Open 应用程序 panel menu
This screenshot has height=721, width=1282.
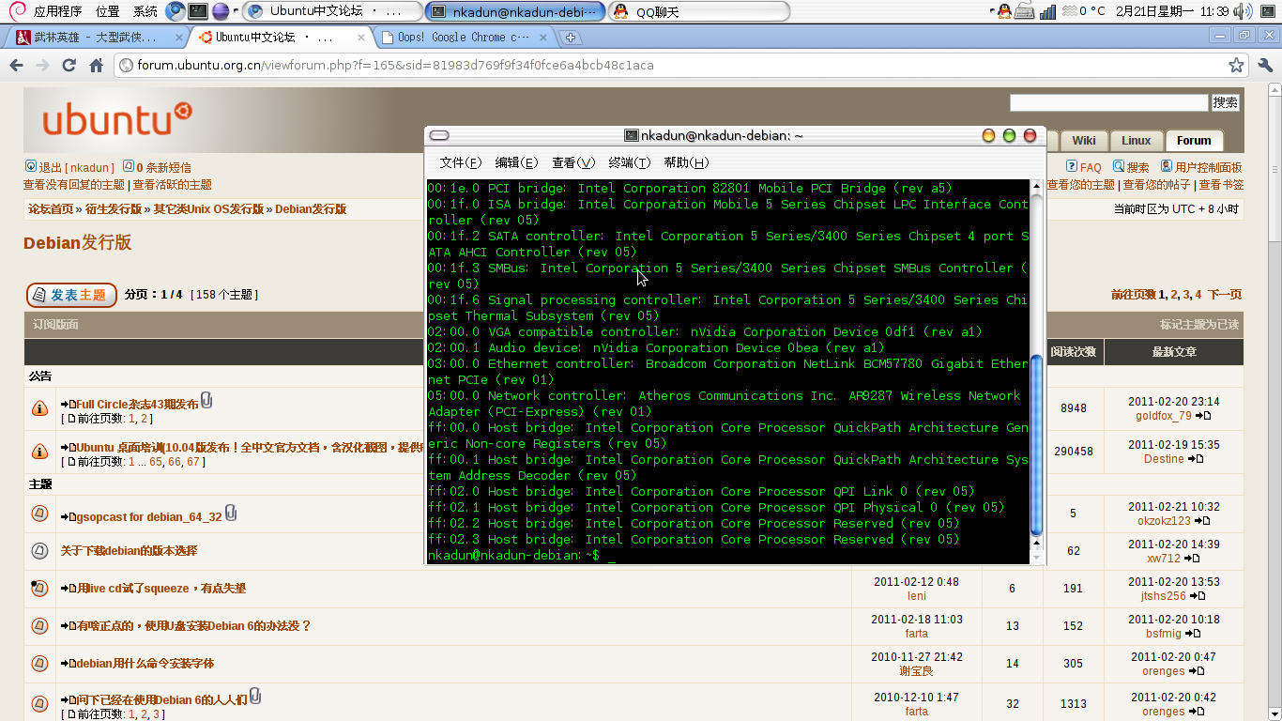(x=57, y=11)
